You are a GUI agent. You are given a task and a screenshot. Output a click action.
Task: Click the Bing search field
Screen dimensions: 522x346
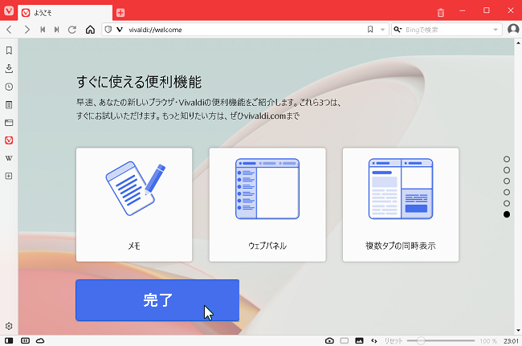[x=448, y=30]
